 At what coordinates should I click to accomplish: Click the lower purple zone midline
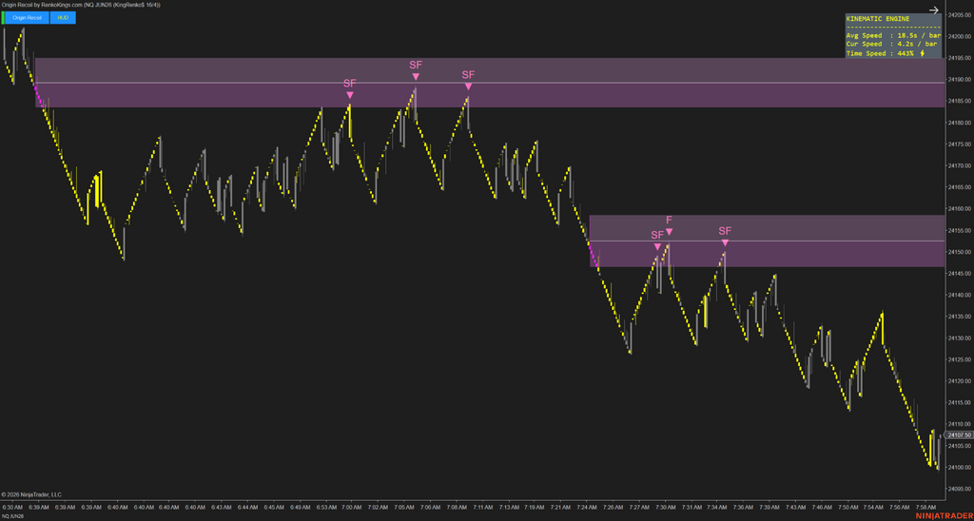tap(767, 241)
